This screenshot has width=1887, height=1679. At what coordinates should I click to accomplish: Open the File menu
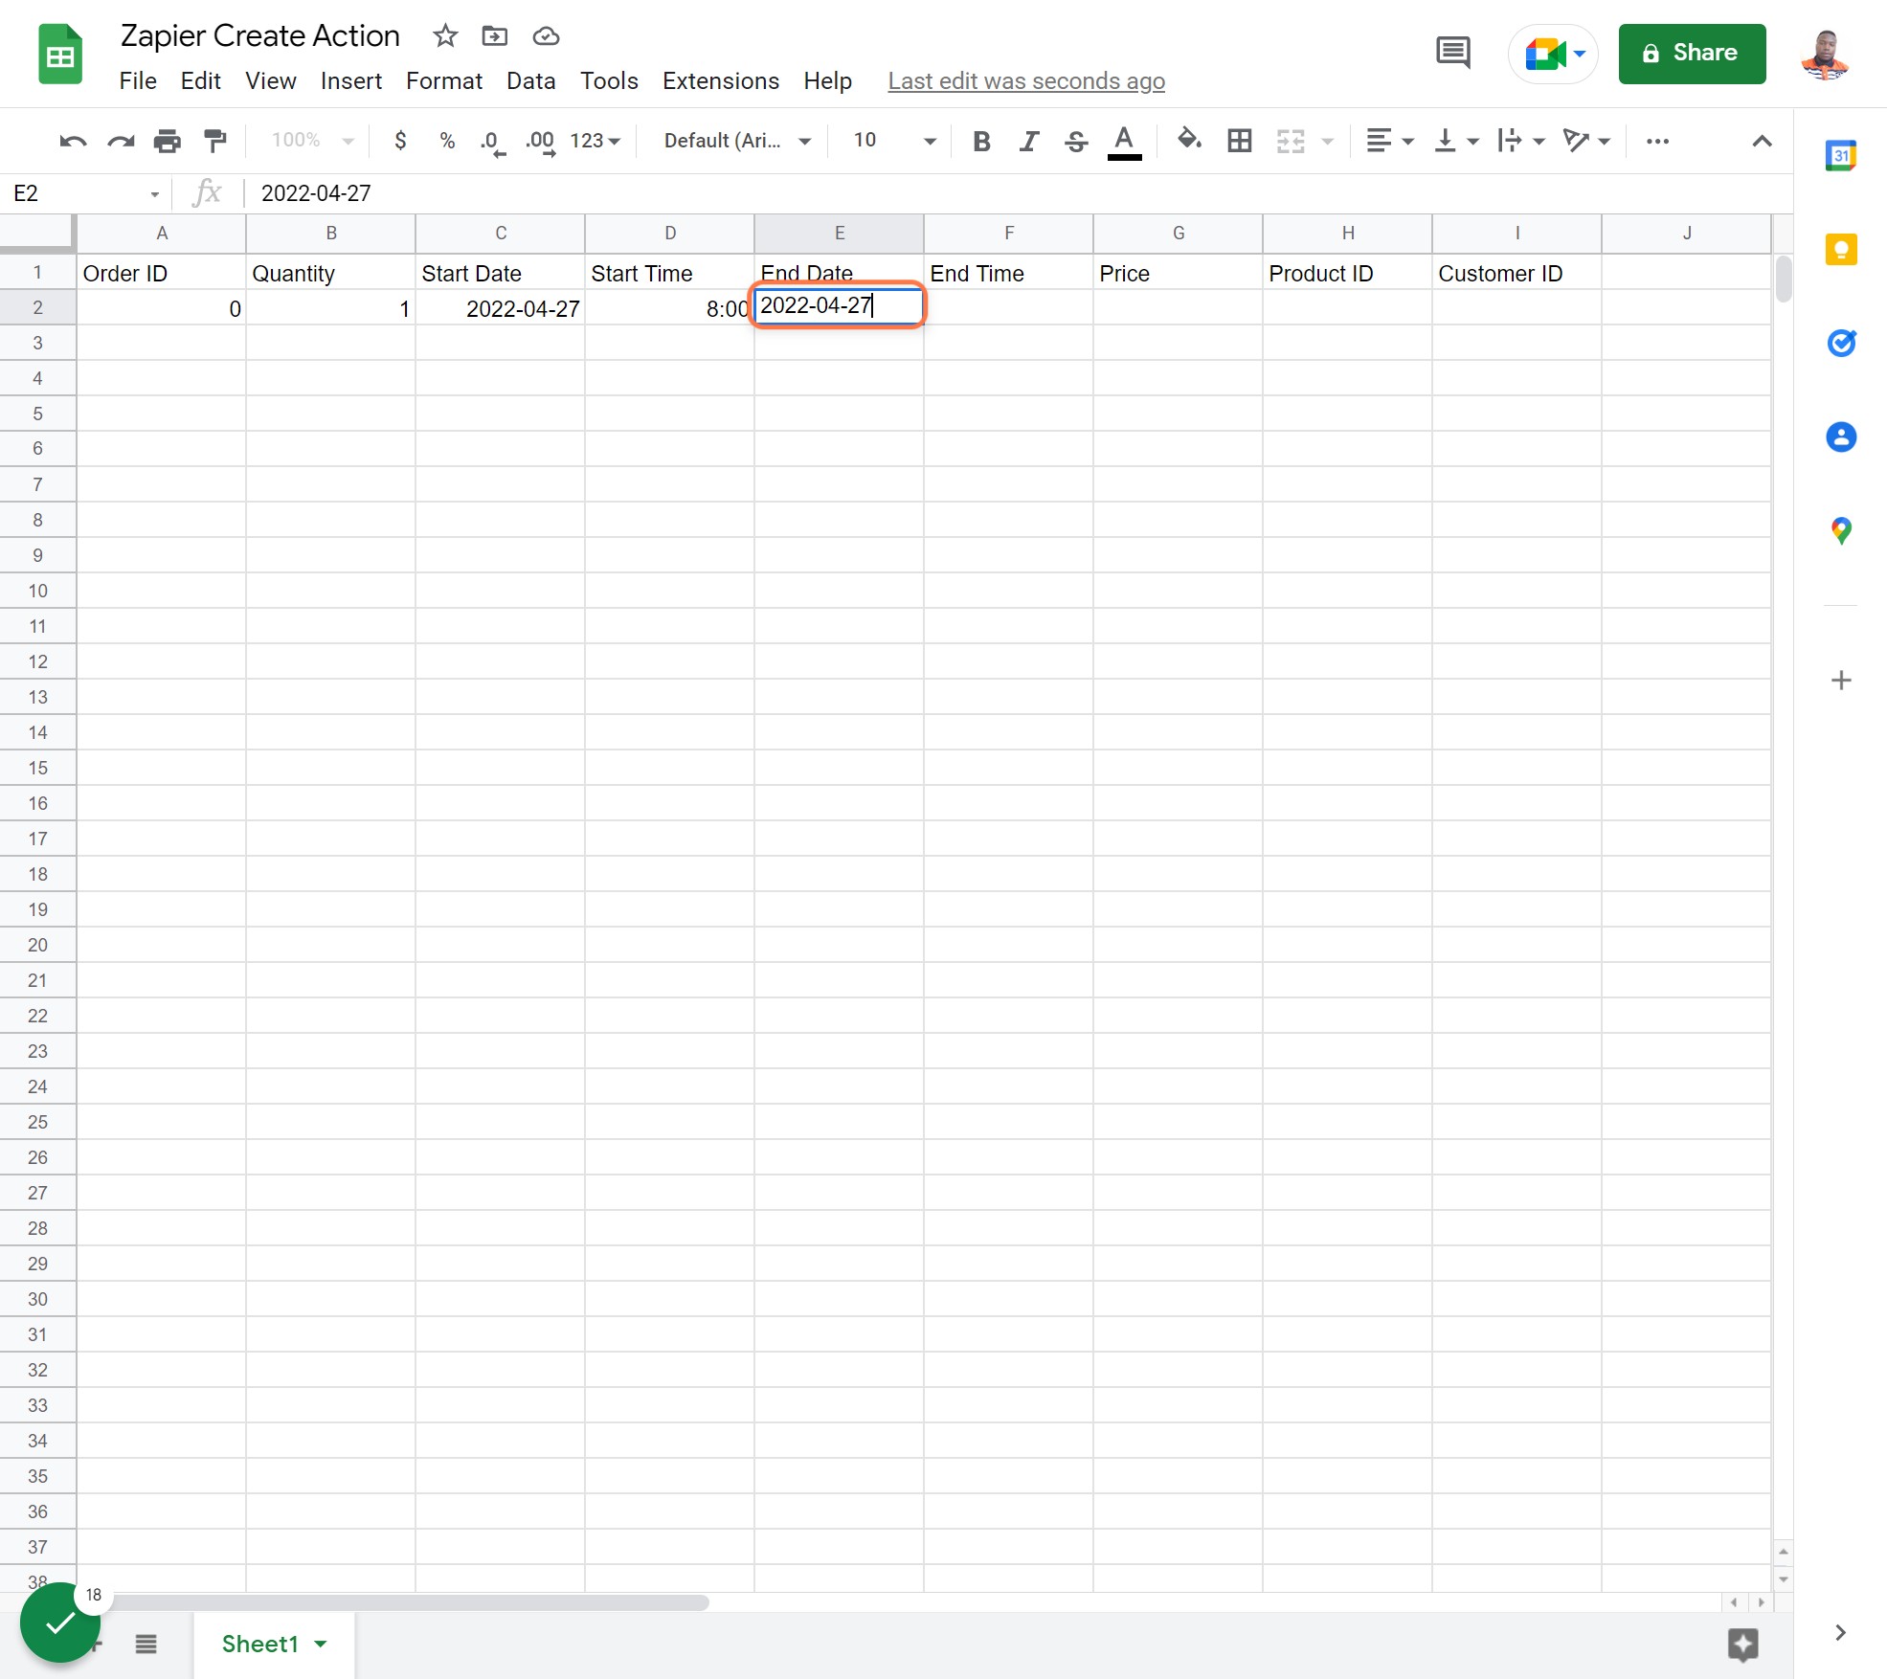[x=138, y=81]
